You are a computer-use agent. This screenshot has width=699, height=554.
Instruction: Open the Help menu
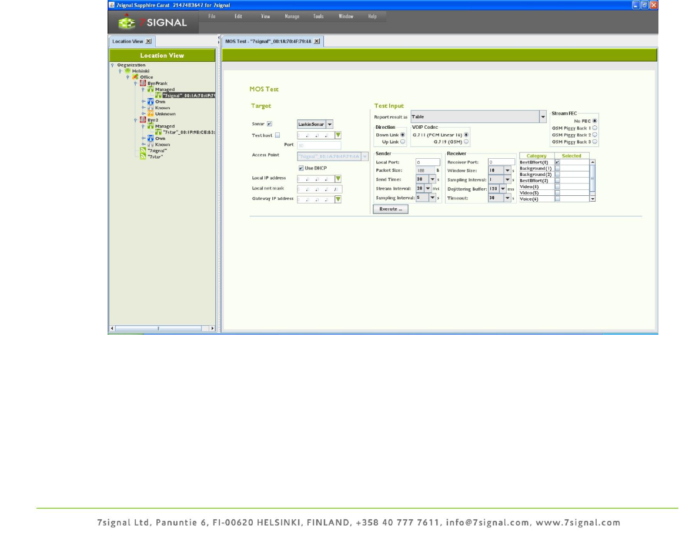(372, 16)
